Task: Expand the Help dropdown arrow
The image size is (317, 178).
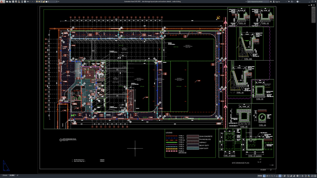Action: 300,2
